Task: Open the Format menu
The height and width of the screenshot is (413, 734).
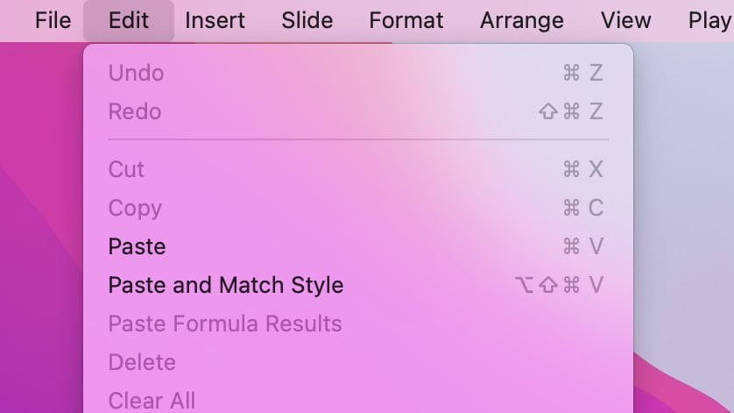Action: click(x=406, y=21)
